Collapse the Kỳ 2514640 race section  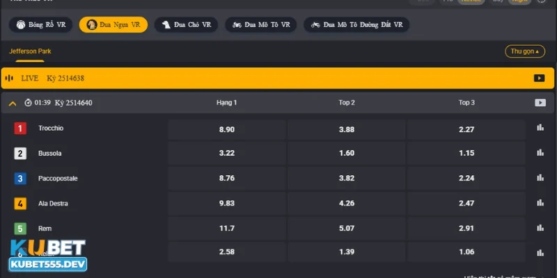pyautogui.click(x=13, y=104)
